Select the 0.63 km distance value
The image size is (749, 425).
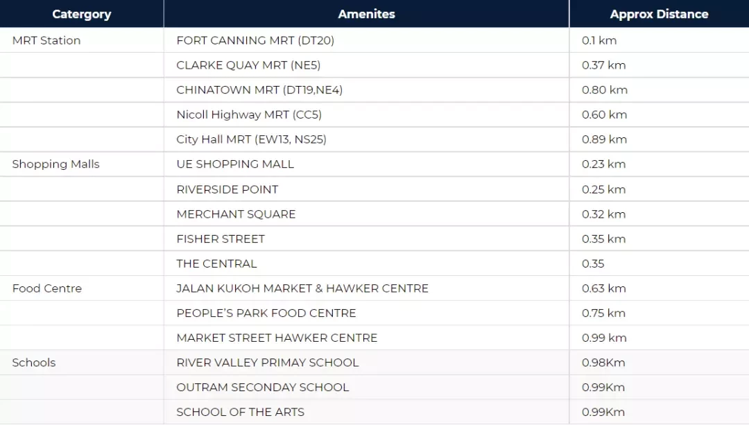[604, 288]
